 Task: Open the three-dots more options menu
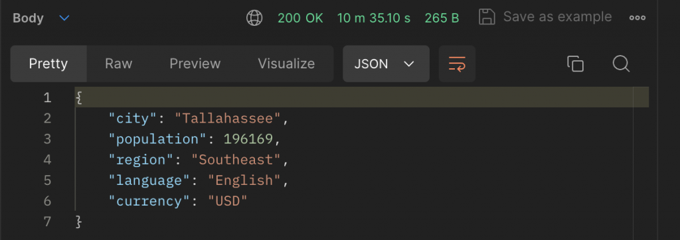pos(637,18)
